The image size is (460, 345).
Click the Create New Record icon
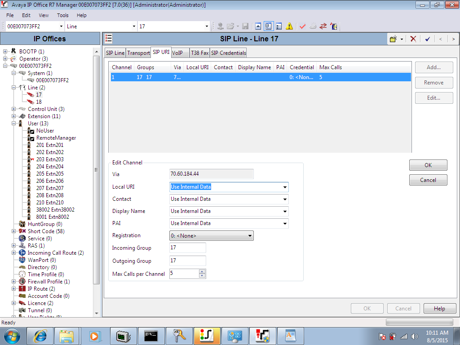click(393, 39)
